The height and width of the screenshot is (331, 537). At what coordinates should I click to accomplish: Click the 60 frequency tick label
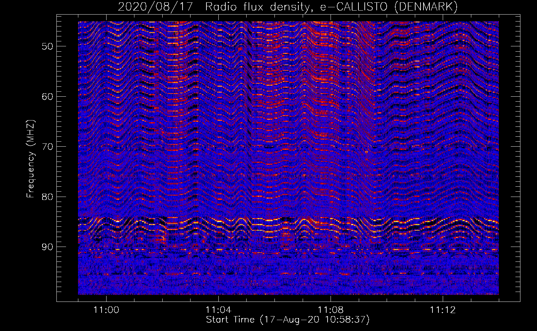pos(47,97)
